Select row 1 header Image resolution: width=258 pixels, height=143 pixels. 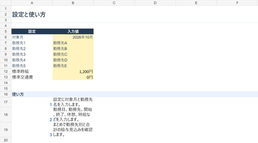point(6,9)
